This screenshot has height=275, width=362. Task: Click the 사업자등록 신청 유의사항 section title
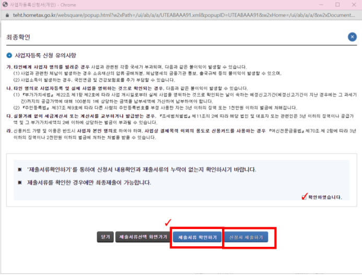(x=45, y=55)
